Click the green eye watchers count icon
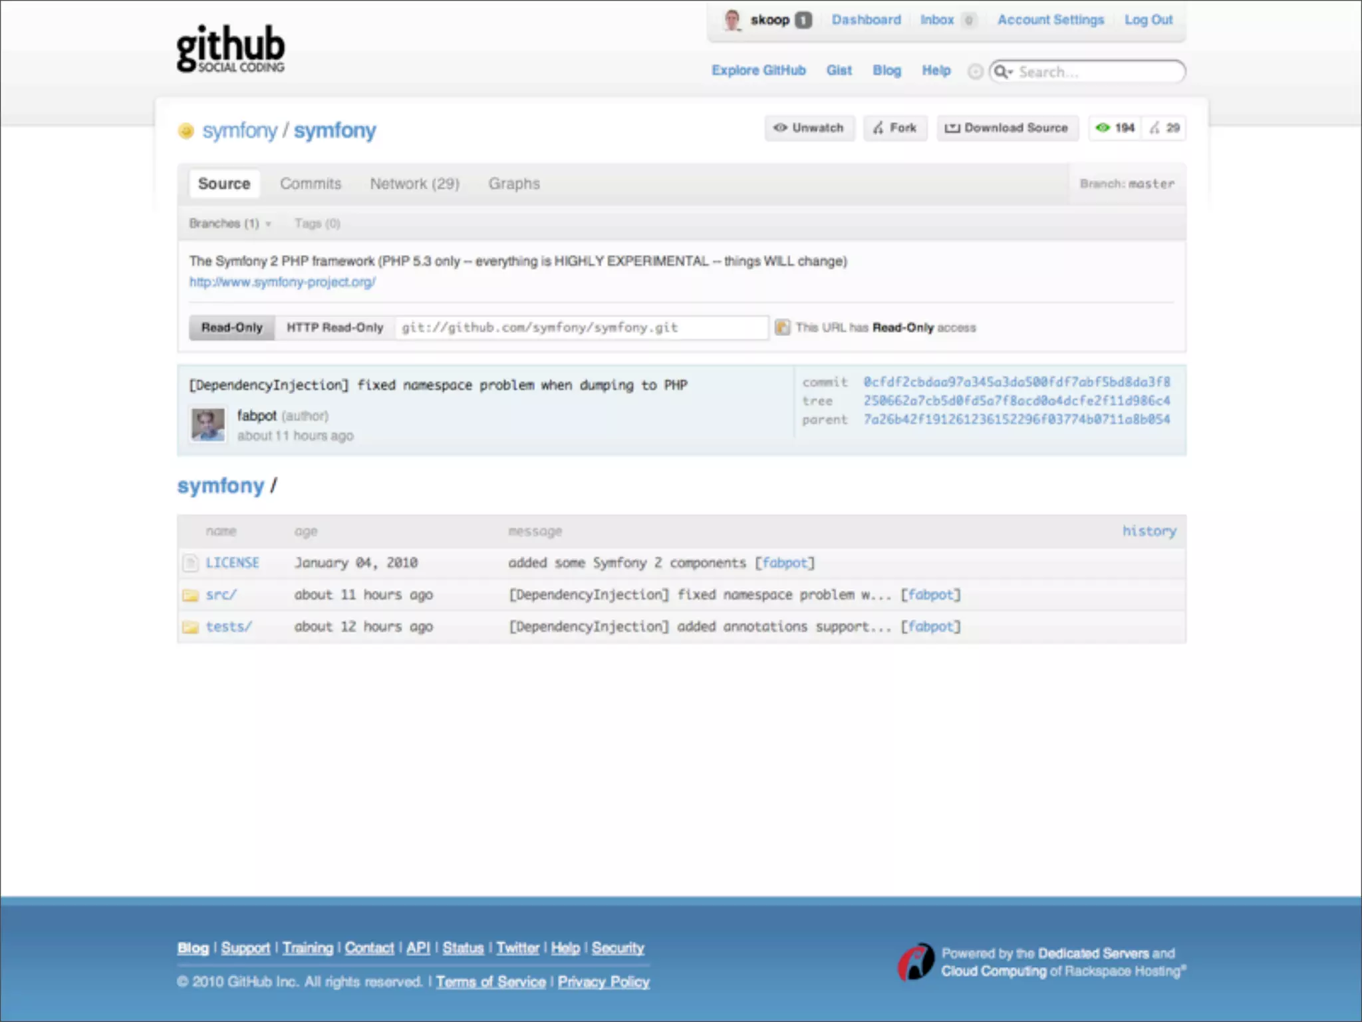 click(x=1103, y=128)
